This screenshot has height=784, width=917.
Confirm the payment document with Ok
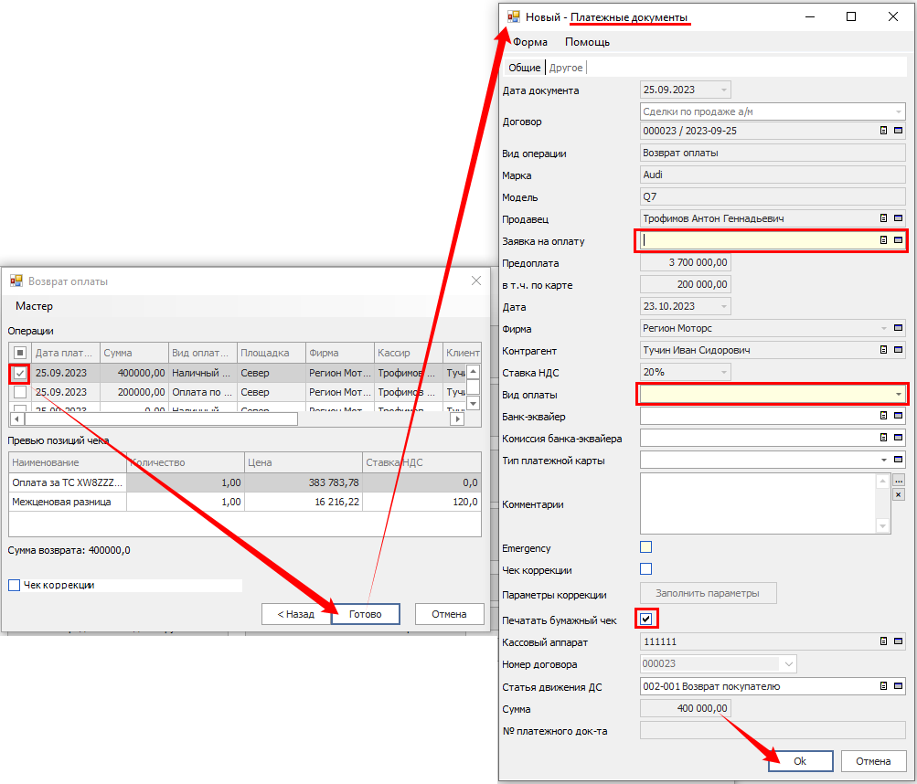tap(800, 761)
